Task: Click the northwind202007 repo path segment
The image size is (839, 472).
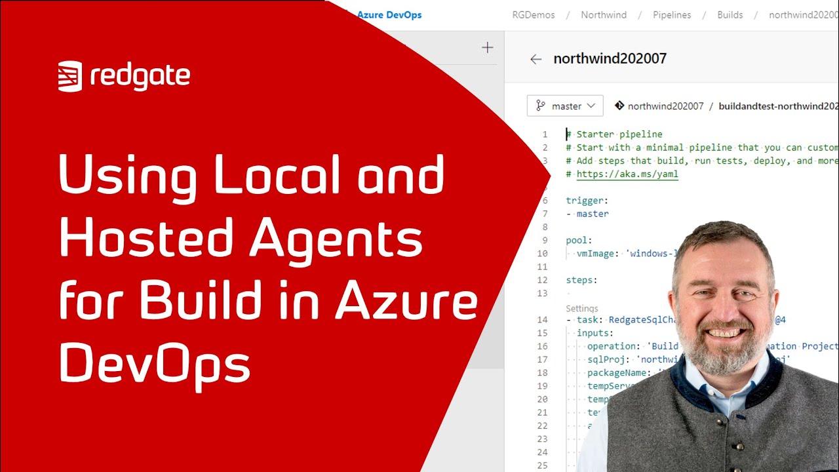Action: (x=665, y=106)
